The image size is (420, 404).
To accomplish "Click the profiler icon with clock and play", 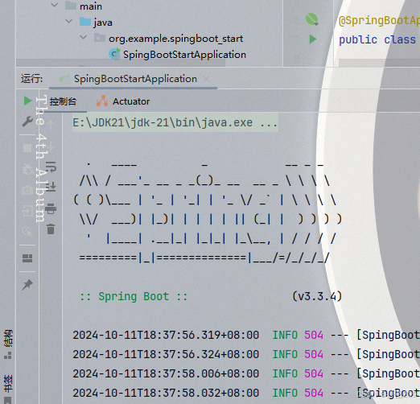I will coord(27,231).
